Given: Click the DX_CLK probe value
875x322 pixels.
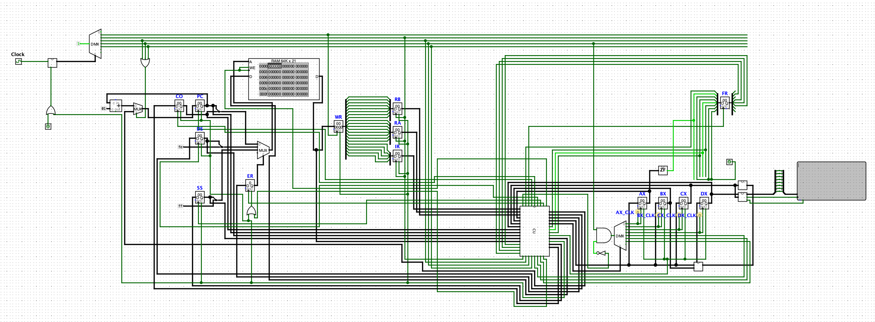Looking at the screenshot, I should [700, 215].
